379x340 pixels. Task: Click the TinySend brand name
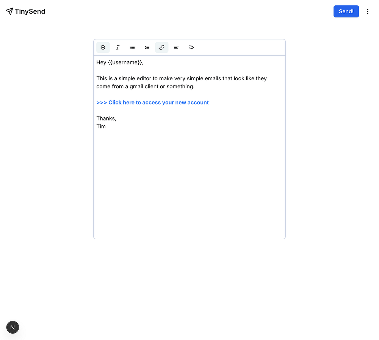[30, 11]
